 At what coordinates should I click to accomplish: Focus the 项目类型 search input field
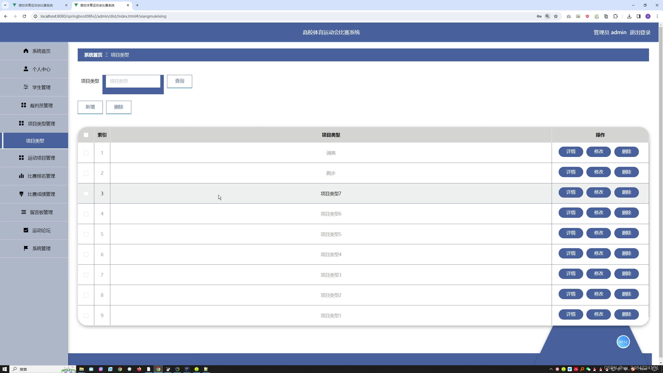(x=133, y=81)
